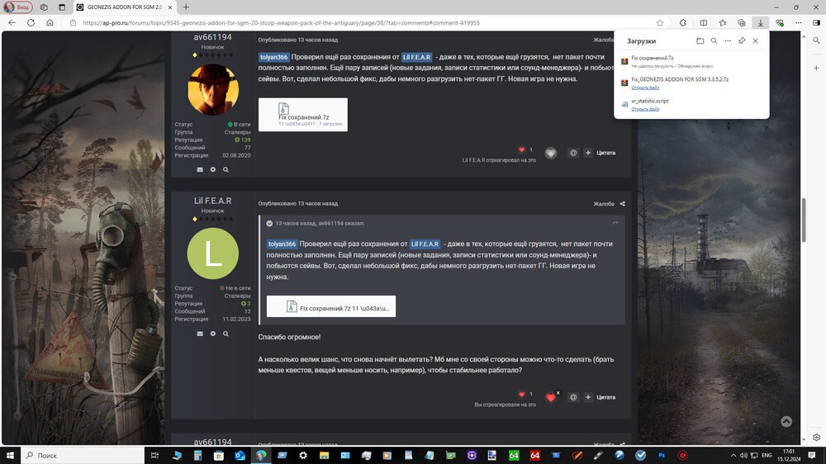826x464 pixels.
Task: Share Lil F.E.A.R post icon
Action: [x=622, y=204]
